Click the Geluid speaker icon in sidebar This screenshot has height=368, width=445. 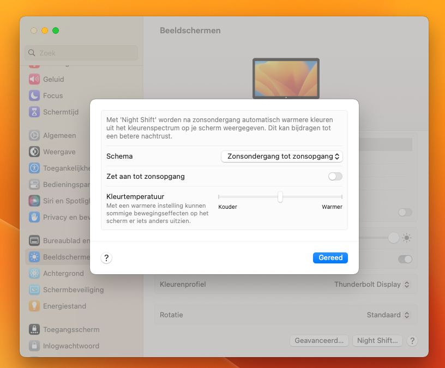(34, 79)
